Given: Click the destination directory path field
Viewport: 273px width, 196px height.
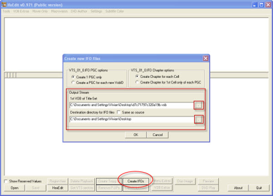Looking at the screenshot, I should pyautogui.click(x=131, y=119).
